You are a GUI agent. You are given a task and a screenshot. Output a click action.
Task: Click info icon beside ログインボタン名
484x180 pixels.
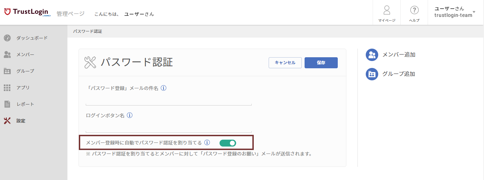pyautogui.click(x=130, y=116)
